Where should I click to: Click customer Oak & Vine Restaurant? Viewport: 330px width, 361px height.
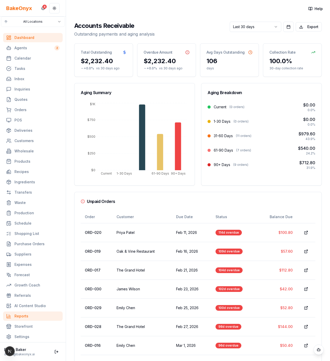pos(136,251)
